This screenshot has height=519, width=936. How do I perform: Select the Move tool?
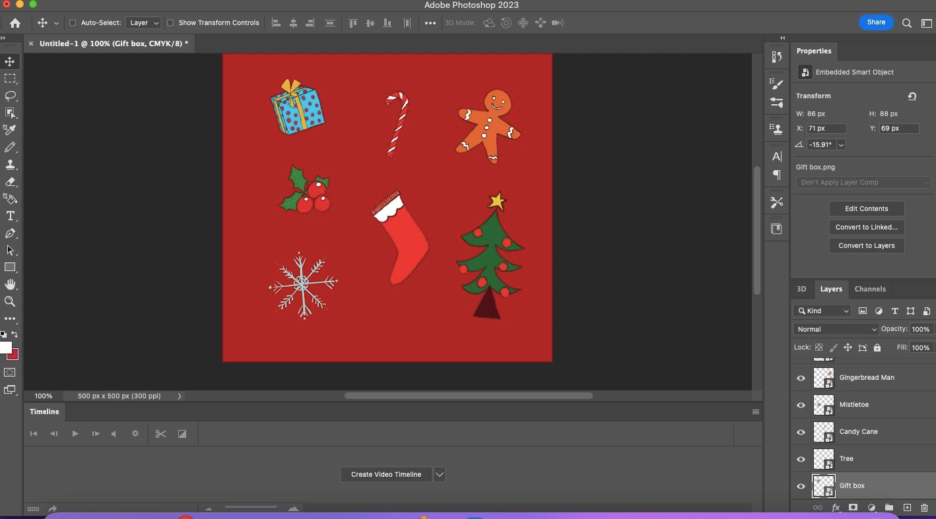point(10,61)
